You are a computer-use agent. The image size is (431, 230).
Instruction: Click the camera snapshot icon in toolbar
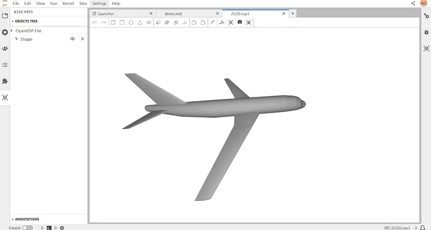click(239, 22)
